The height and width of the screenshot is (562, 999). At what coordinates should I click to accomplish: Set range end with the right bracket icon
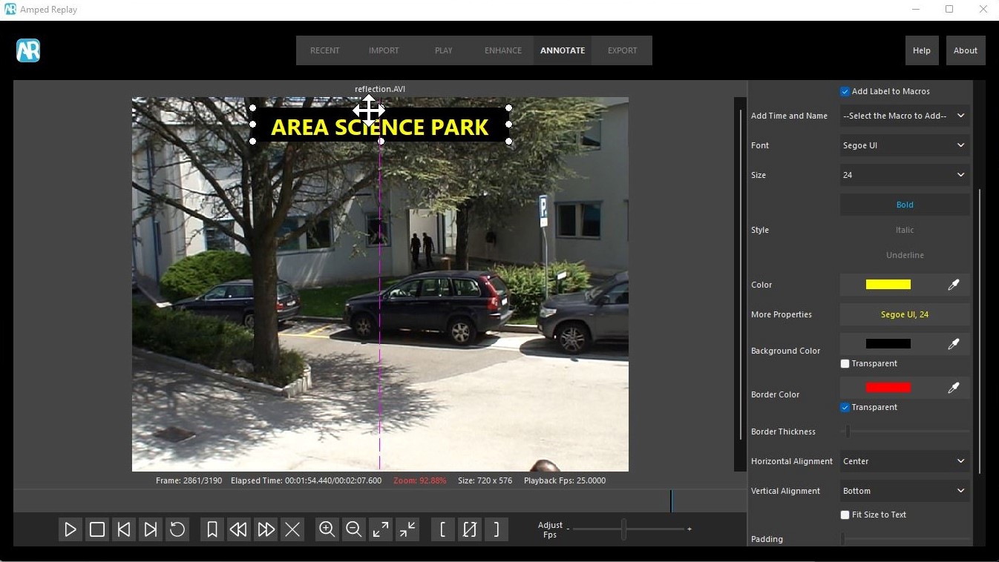click(x=497, y=529)
